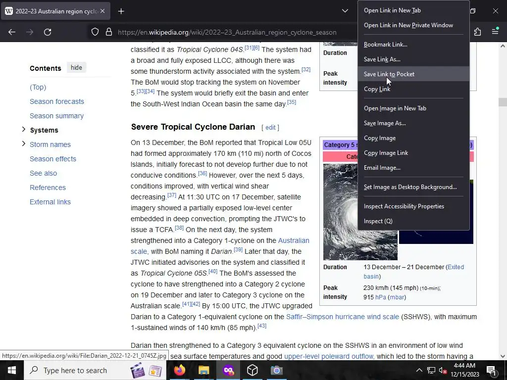Open Firefox from the taskbar
The image size is (507, 380).
179,370
